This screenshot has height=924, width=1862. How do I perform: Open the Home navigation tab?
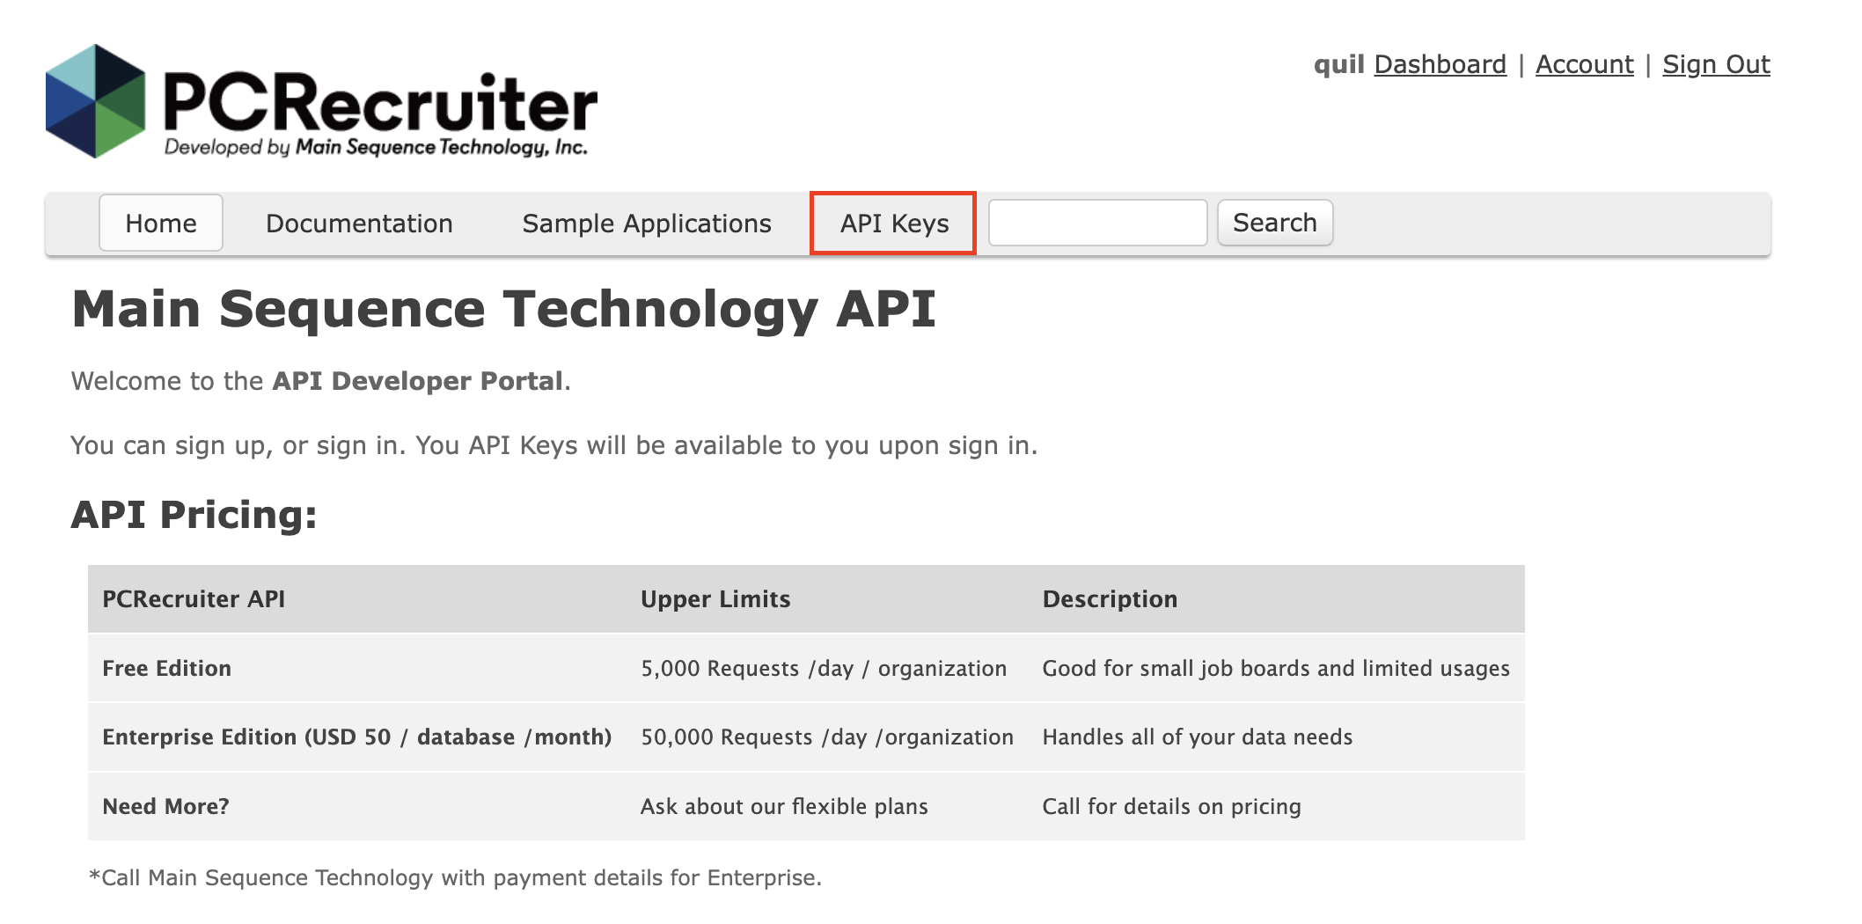pyautogui.click(x=161, y=223)
